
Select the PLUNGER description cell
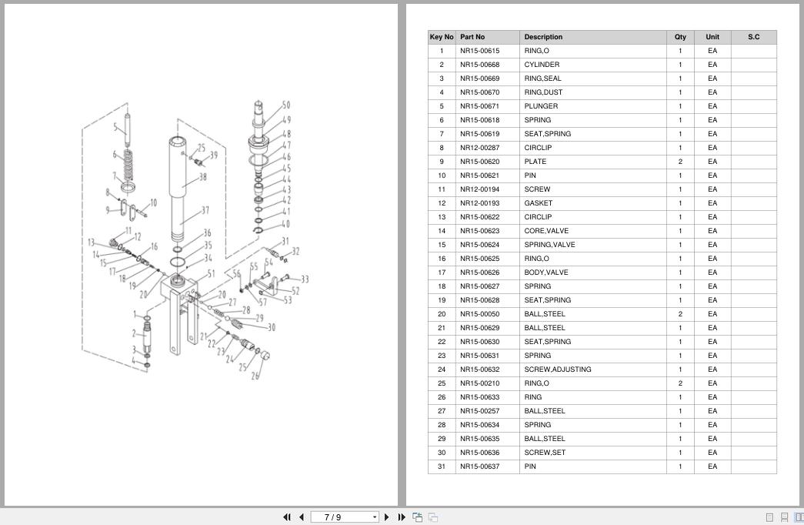(592, 106)
